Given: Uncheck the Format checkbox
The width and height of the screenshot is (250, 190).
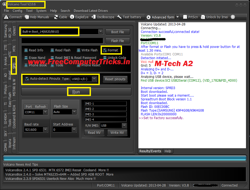Looking at the screenshot, I should (105, 50).
